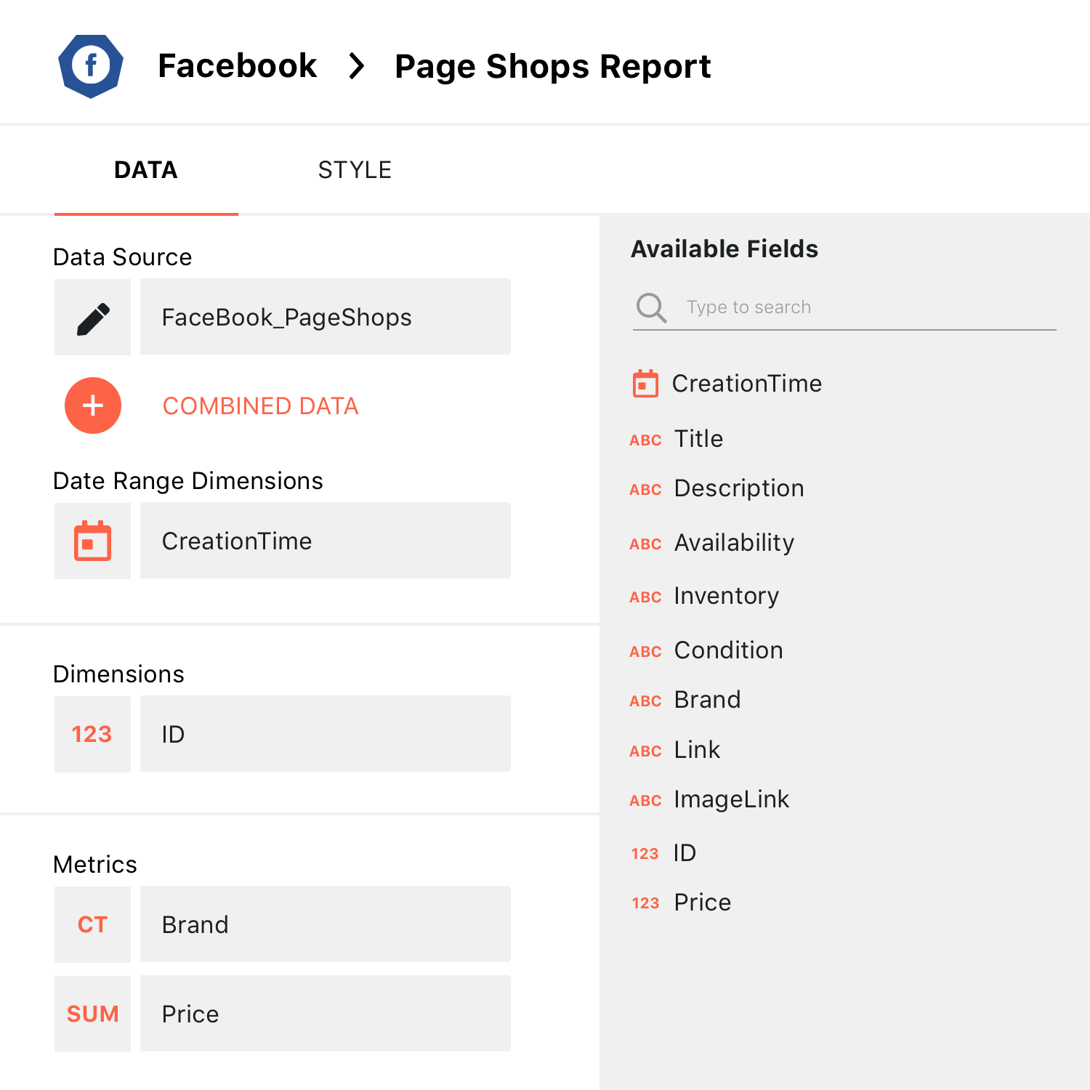Click the Metrics section label
Viewport: 1090px width, 1090px height.
click(95, 865)
